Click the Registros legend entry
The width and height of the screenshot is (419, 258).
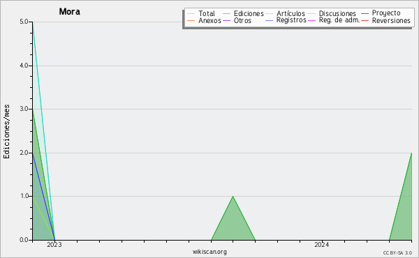pos(291,20)
